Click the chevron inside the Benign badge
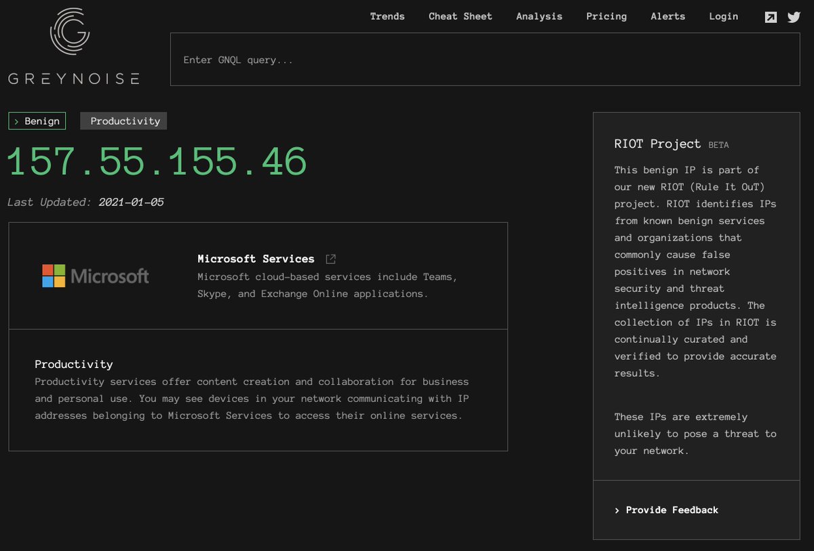The image size is (814, 551). [x=15, y=121]
